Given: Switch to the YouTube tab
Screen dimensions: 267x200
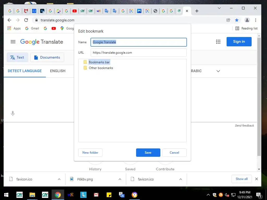Looking at the screenshot, I should click(74, 11).
